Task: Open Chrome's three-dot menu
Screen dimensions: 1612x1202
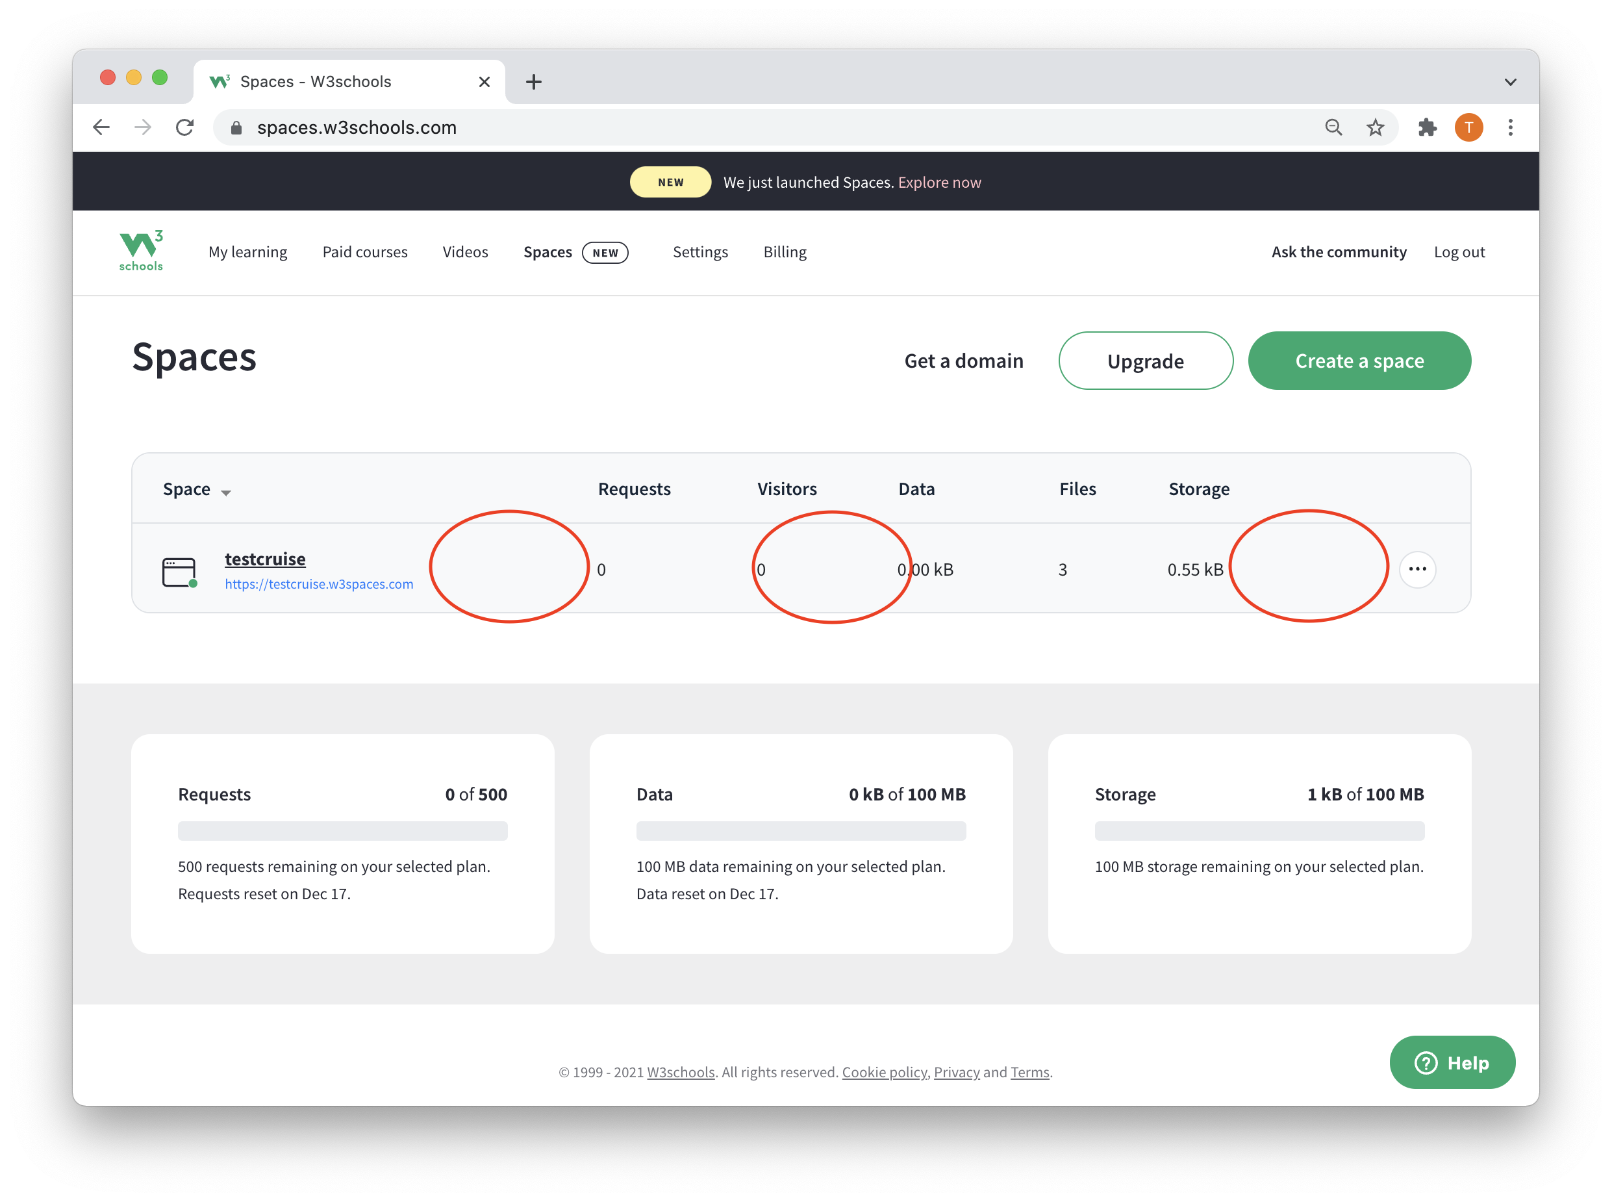Action: click(1510, 128)
